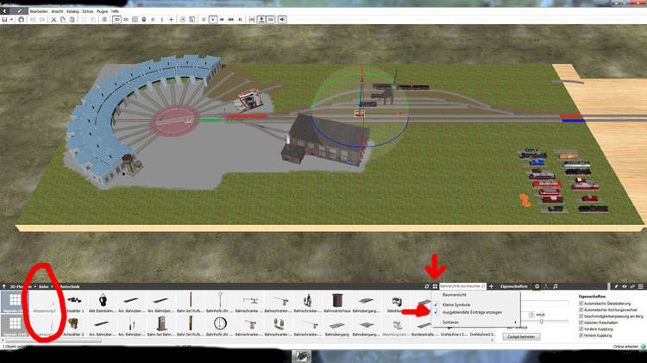Click the gear settings icon in the properties bar

pos(537,286)
